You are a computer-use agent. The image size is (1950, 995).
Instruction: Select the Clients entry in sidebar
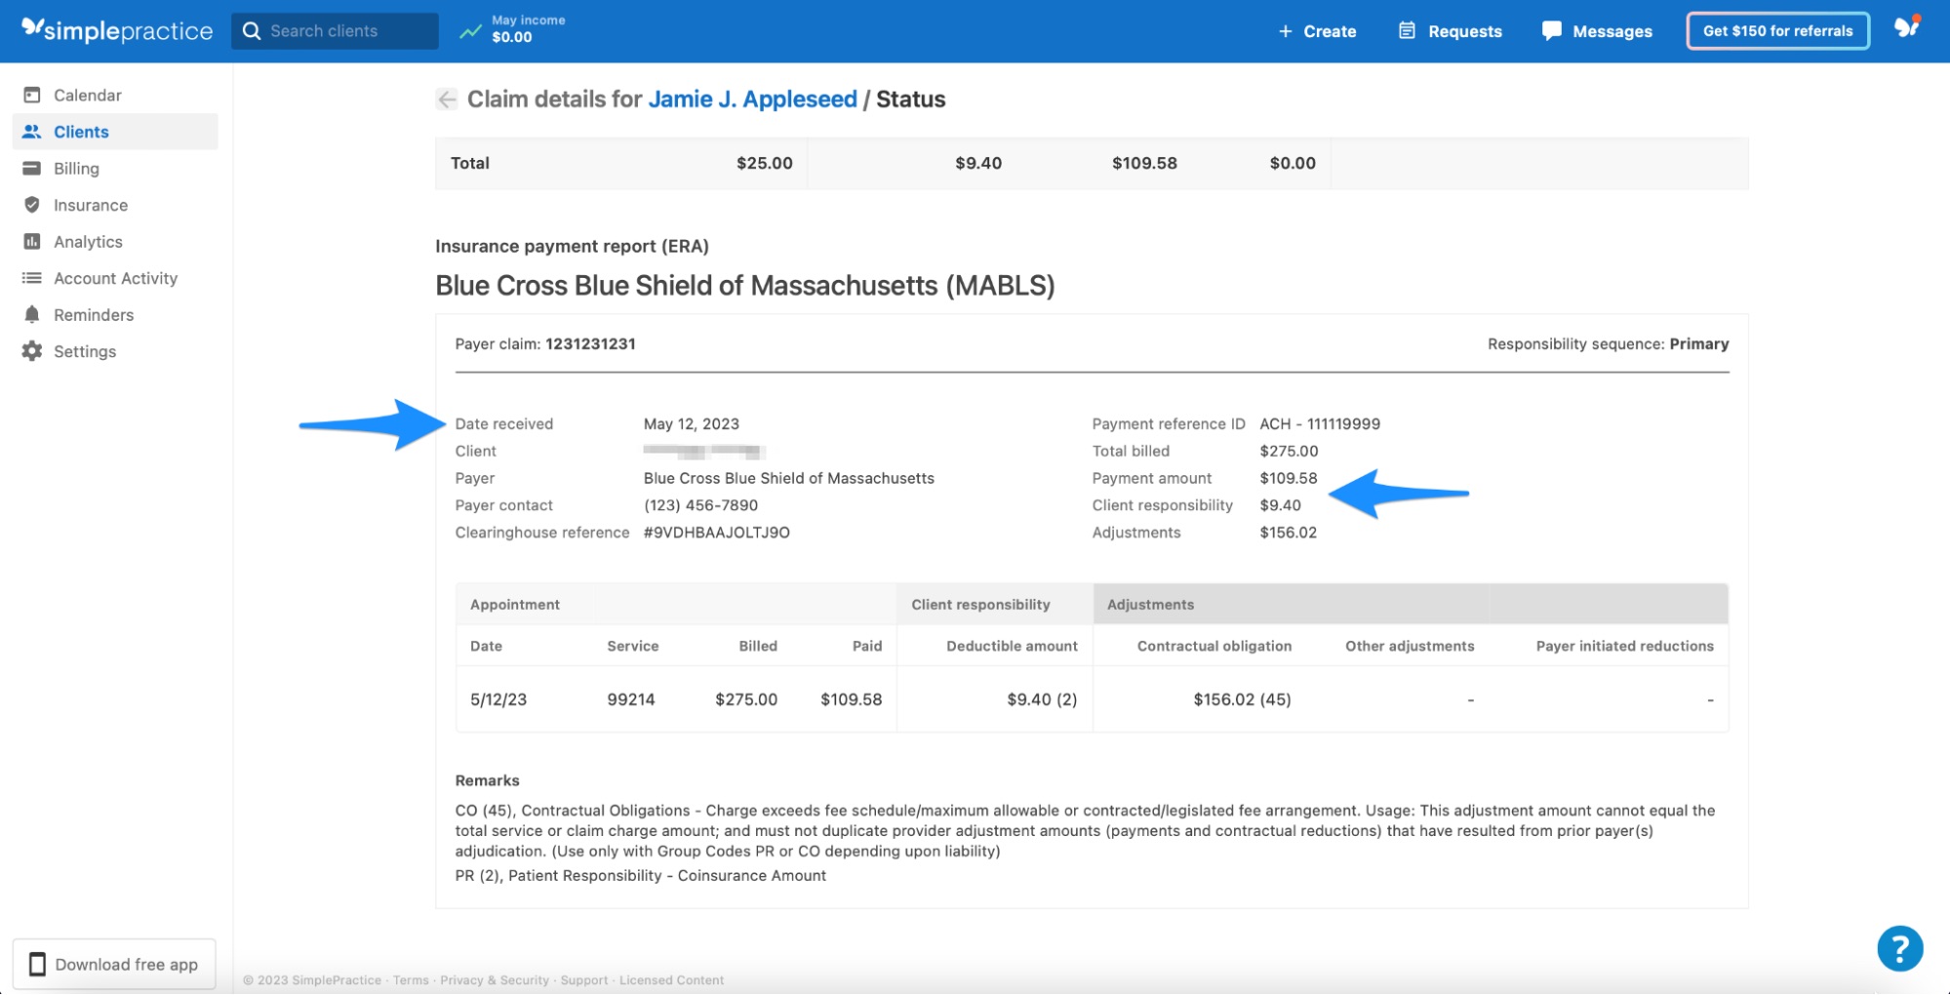click(x=83, y=131)
